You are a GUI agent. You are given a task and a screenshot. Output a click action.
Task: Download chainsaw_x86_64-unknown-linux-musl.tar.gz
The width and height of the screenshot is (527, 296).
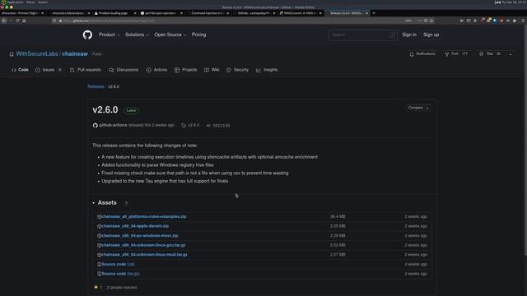tap(144, 254)
